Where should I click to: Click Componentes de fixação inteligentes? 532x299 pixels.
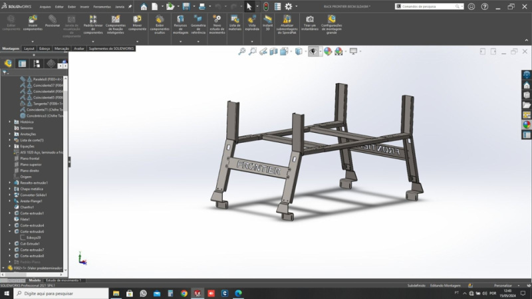115,25
